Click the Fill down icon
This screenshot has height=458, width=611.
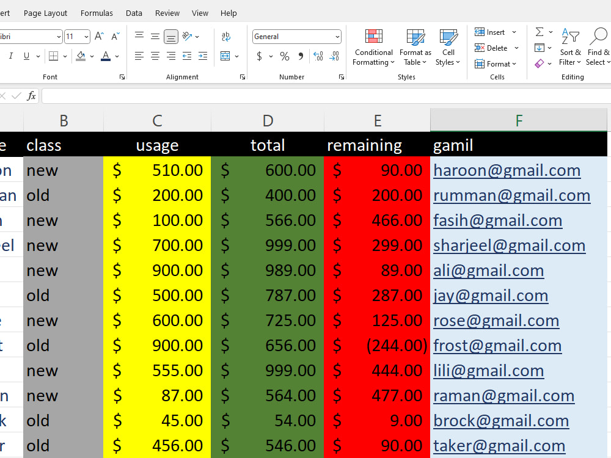[x=540, y=48]
